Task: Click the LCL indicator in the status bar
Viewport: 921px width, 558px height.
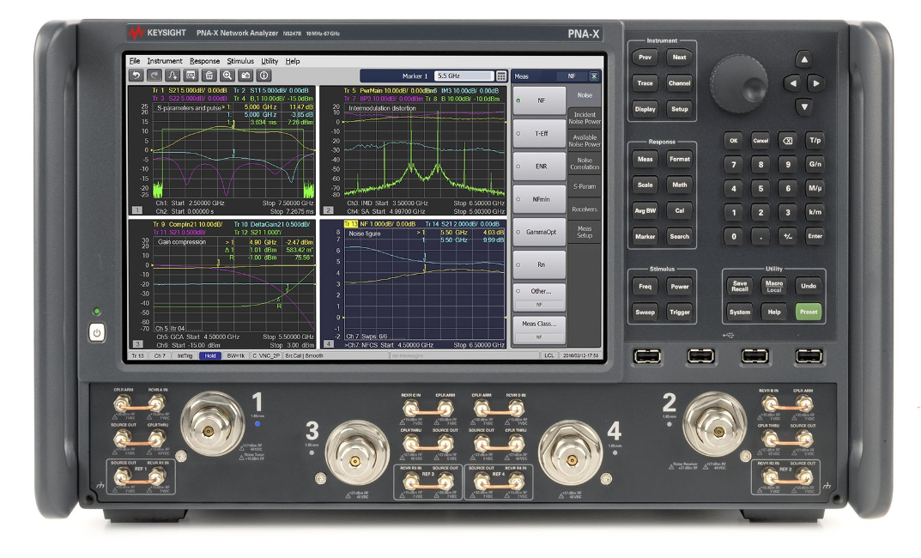Action: (x=548, y=356)
